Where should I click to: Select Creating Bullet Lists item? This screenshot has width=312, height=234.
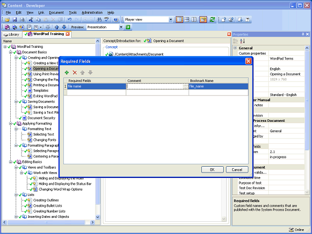point(48,206)
